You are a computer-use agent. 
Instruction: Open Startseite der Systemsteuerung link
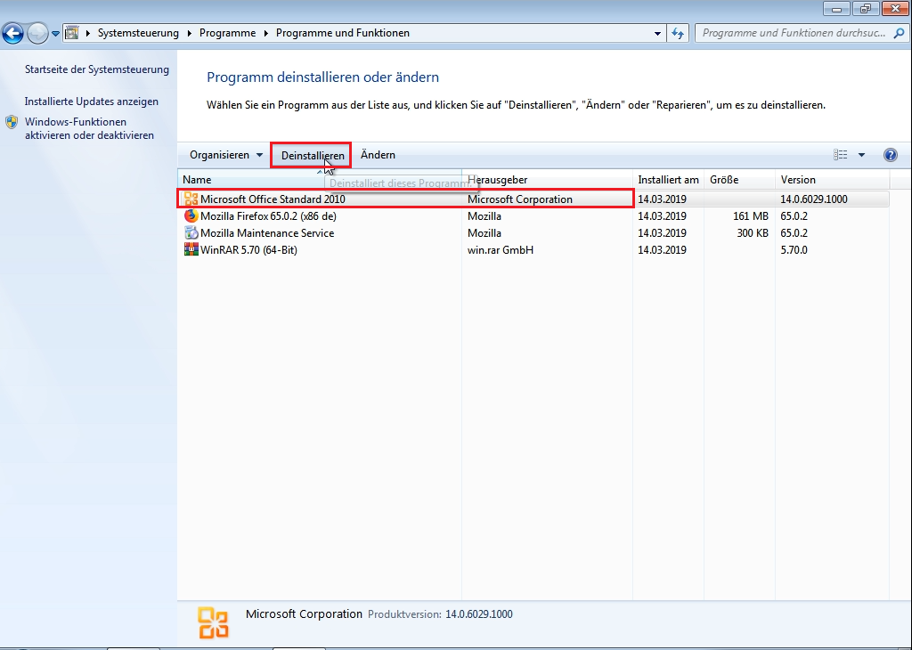pos(96,69)
